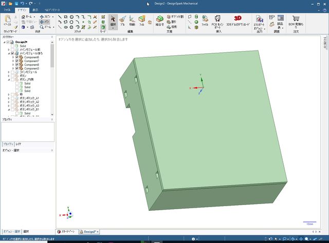Click the Insert File (ファイル) icon
Screen dimensions: 329x243
point(205,21)
